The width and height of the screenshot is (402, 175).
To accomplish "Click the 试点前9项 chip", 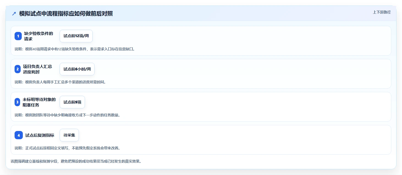I will 72,102.
